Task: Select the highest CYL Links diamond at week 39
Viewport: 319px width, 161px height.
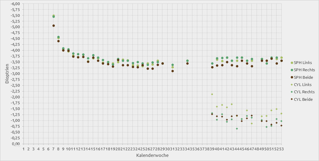Action: pos(212,94)
